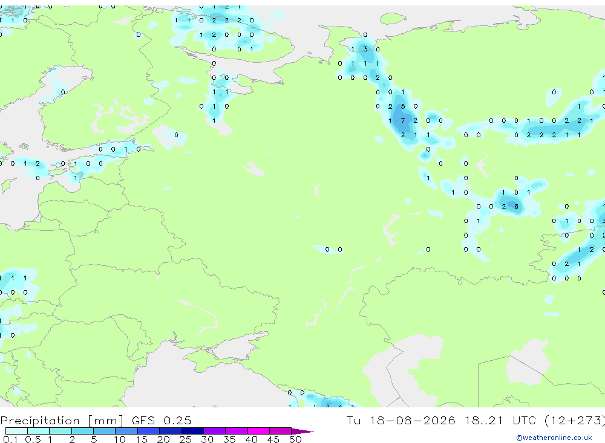Click the map precipitation value '7'
Image resolution: width=605 pixels, height=443 pixels.
[403, 121]
